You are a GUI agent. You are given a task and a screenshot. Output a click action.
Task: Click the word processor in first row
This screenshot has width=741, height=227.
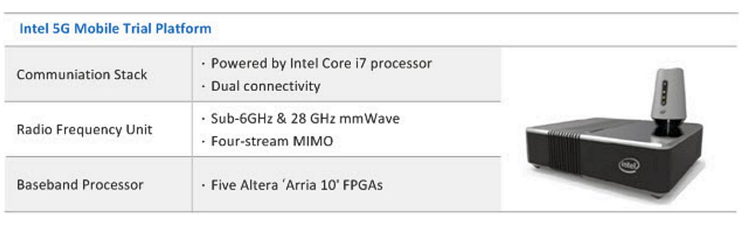[x=401, y=63]
